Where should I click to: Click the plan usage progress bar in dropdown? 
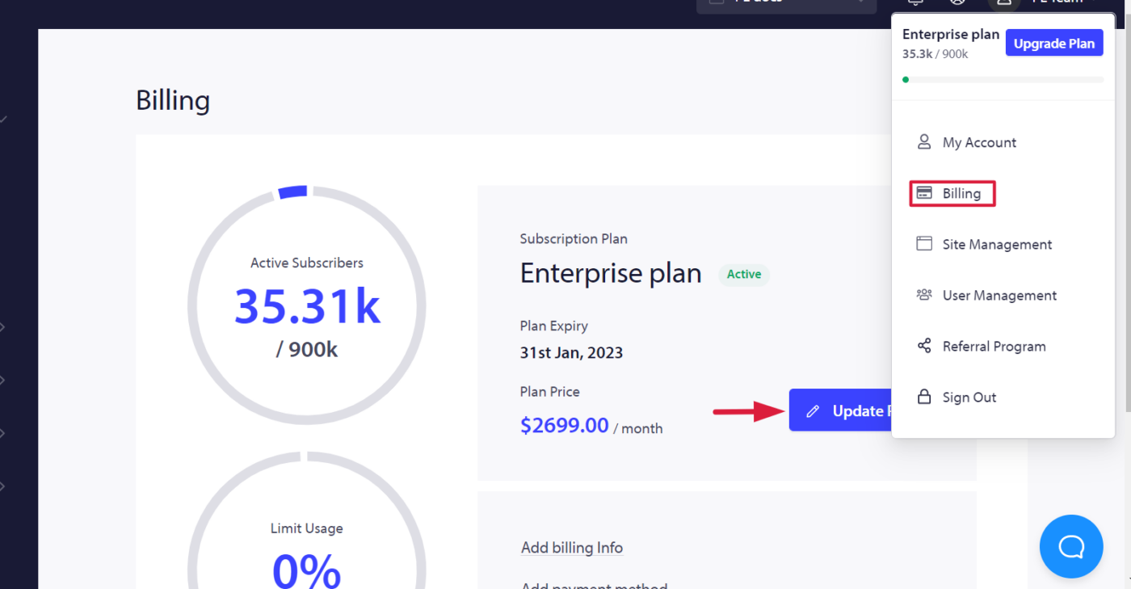[x=1003, y=80]
